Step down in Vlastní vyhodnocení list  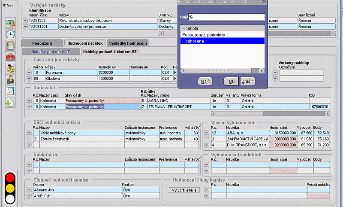(x=207, y=145)
